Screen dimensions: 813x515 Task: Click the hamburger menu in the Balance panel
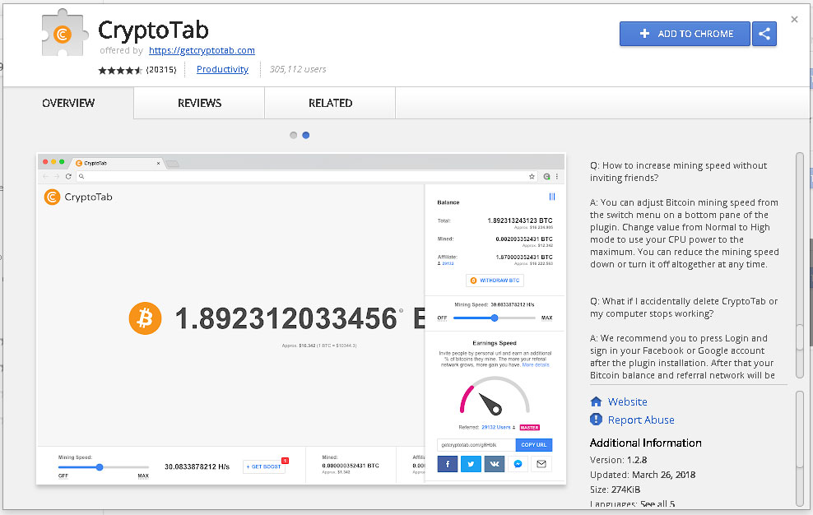(x=551, y=197)
